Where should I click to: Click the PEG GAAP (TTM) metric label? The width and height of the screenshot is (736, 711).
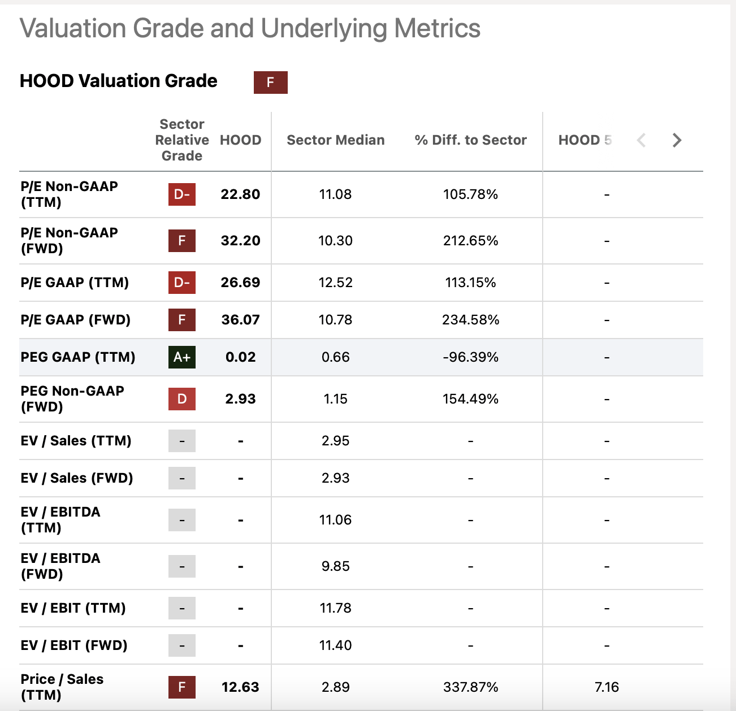click(78, 357)
